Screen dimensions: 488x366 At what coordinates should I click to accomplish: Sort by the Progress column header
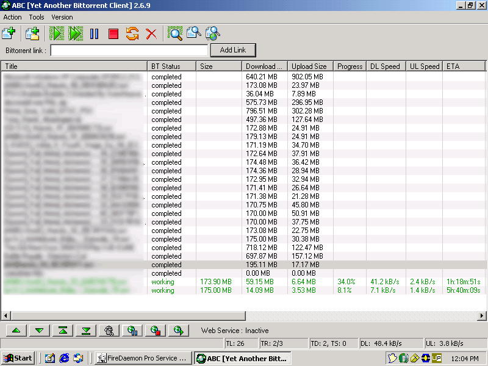point(350,66)
